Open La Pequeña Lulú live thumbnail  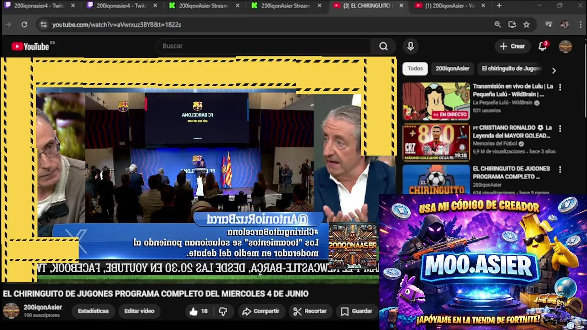436,101
